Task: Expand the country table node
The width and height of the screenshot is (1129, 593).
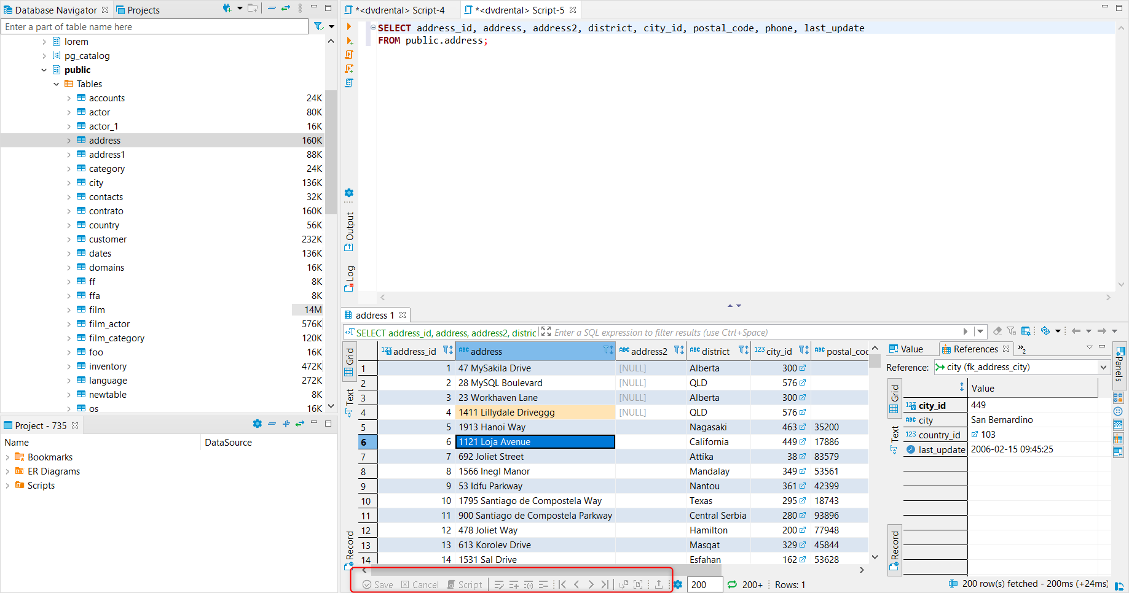Action: (x=68, y=225)
